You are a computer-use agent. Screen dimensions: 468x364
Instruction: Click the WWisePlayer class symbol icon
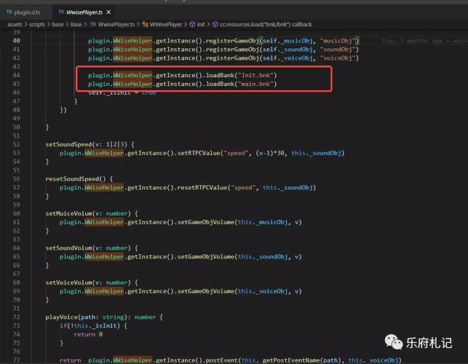146,25
